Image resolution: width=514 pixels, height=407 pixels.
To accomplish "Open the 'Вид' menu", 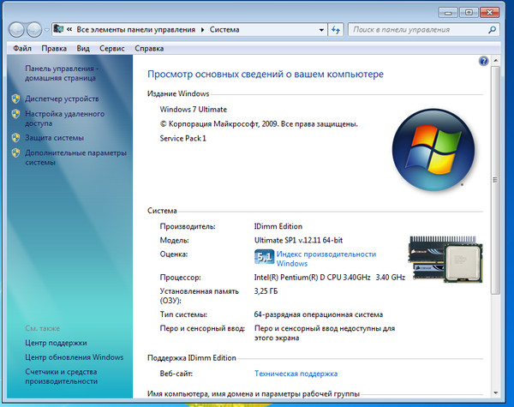I will coord(83,49).
